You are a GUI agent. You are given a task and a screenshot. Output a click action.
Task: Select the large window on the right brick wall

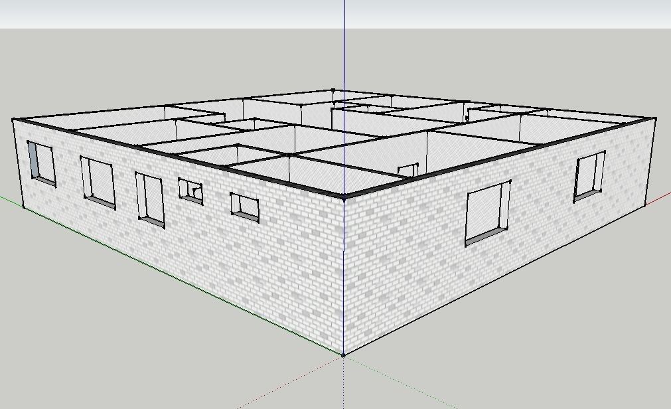click(x=488, y=213)
